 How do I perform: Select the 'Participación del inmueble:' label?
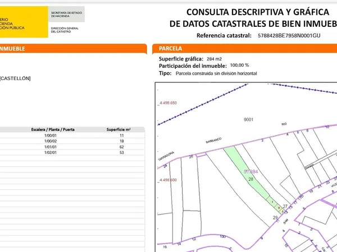pos(193,66)
